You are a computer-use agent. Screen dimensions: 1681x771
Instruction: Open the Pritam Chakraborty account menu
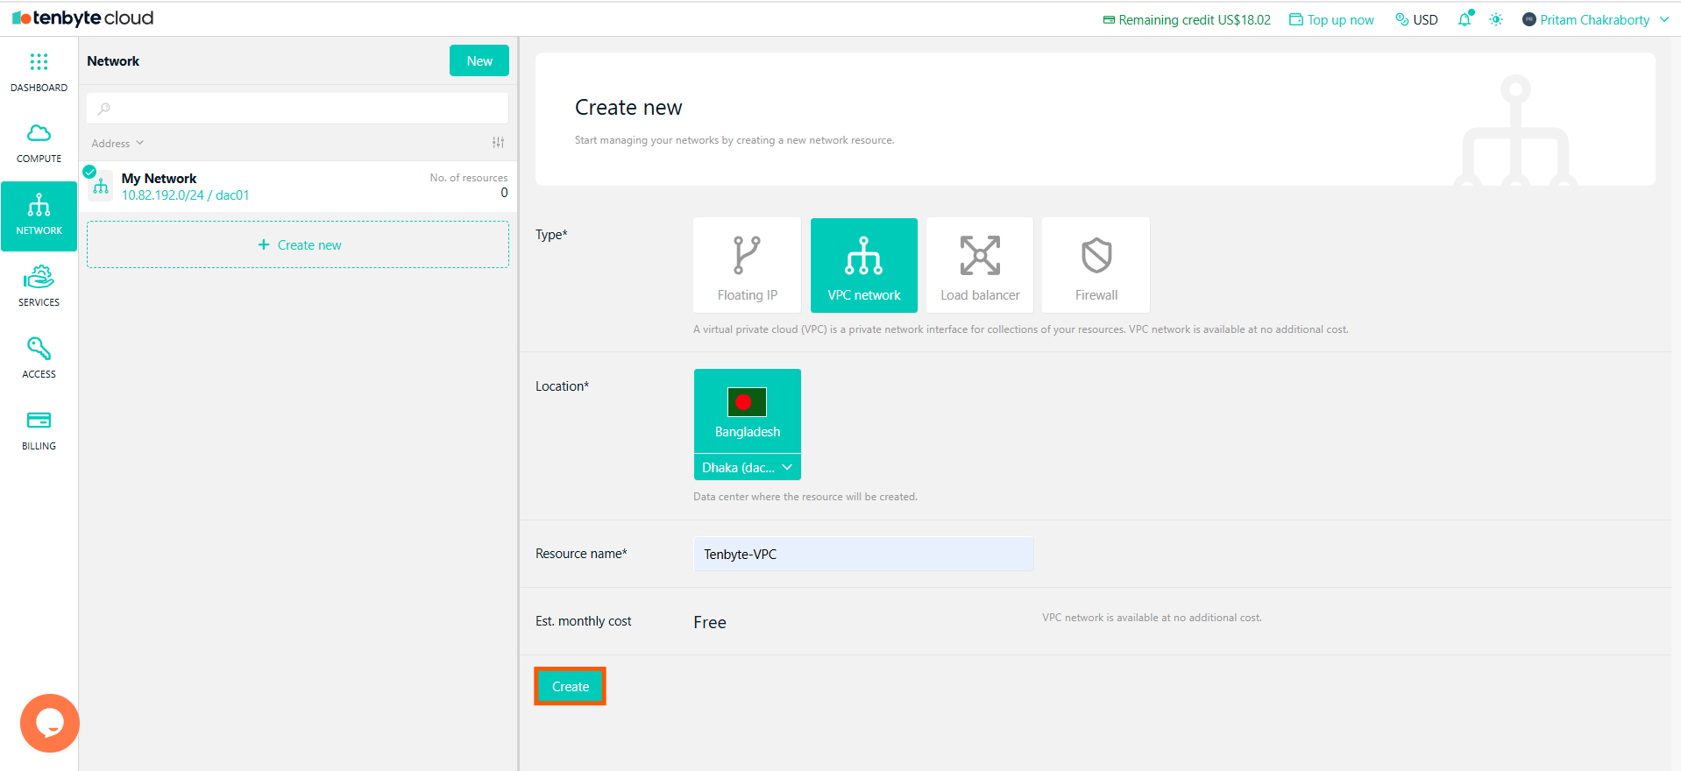click(1596, 19)
